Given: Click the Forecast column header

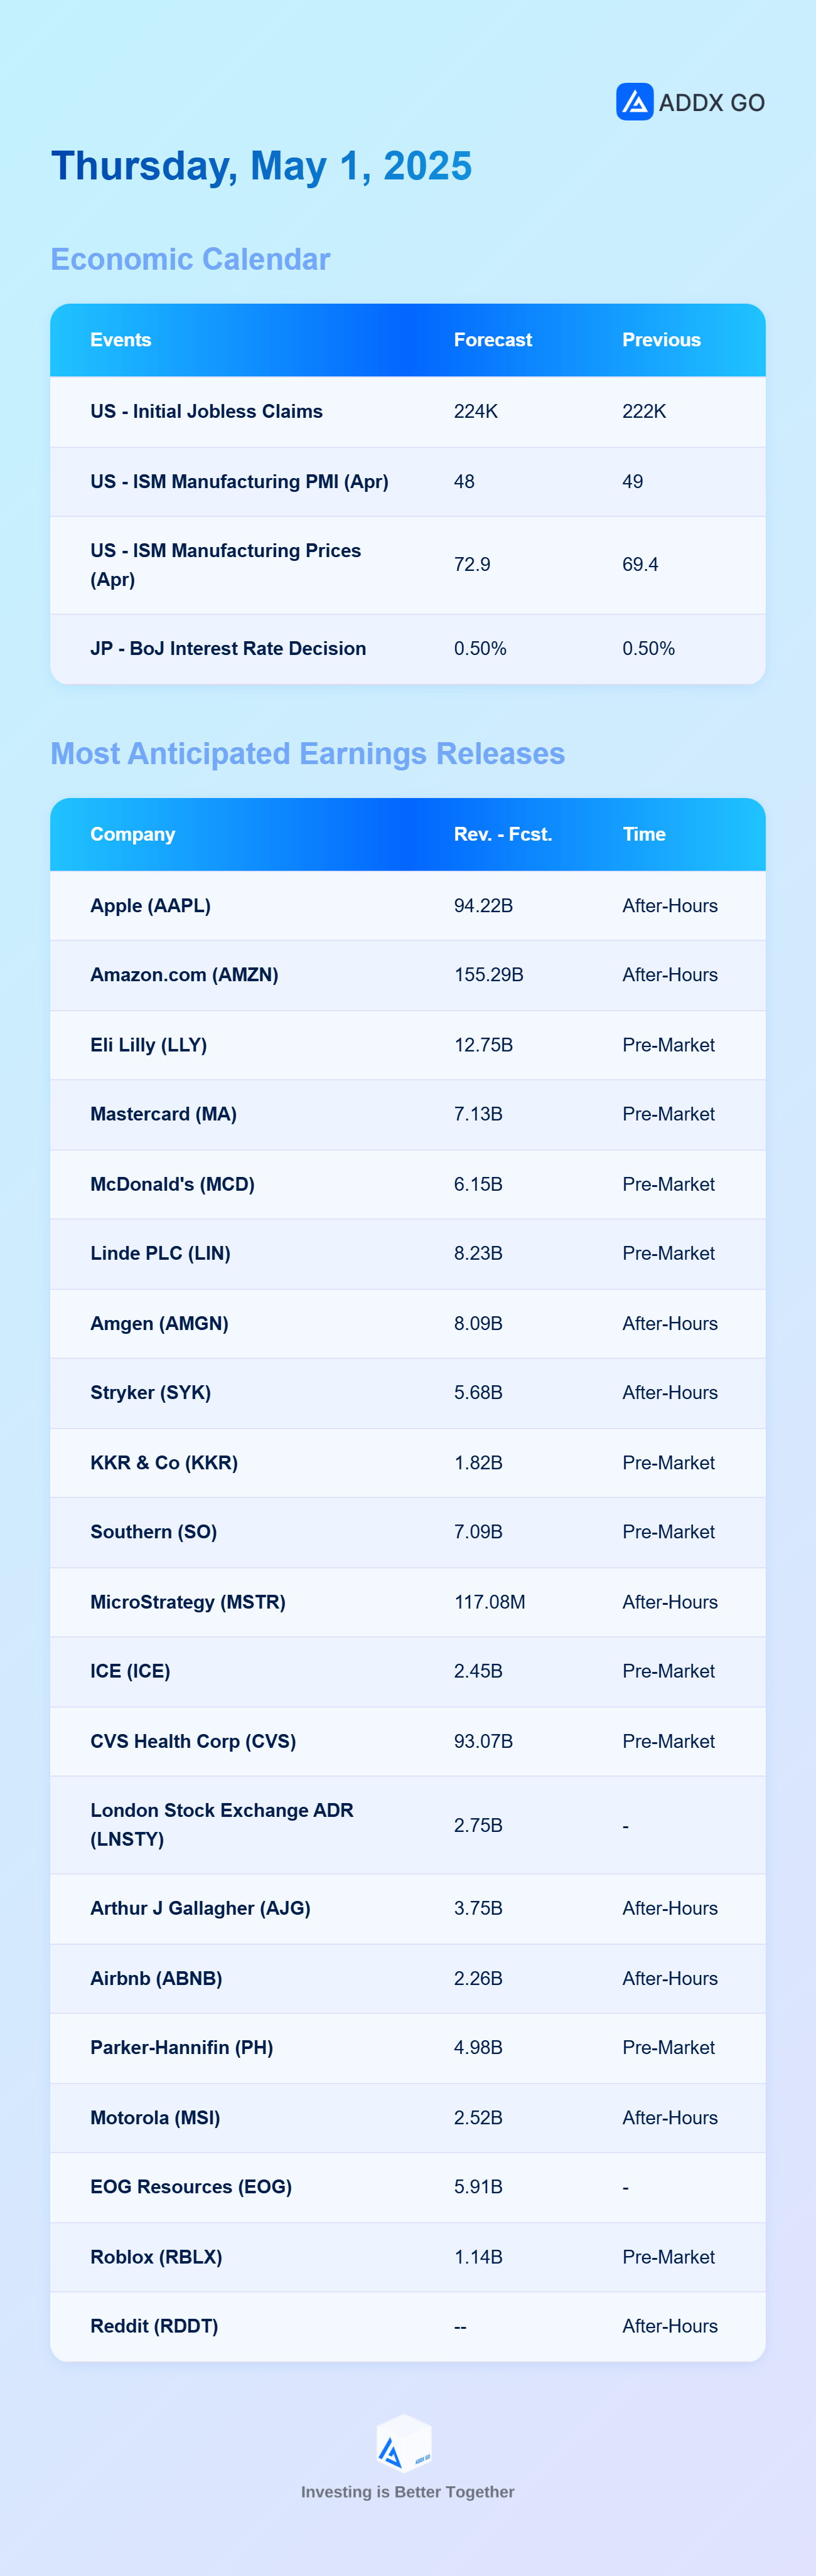Looking at the screenshot, I should (x=493, y=340).
